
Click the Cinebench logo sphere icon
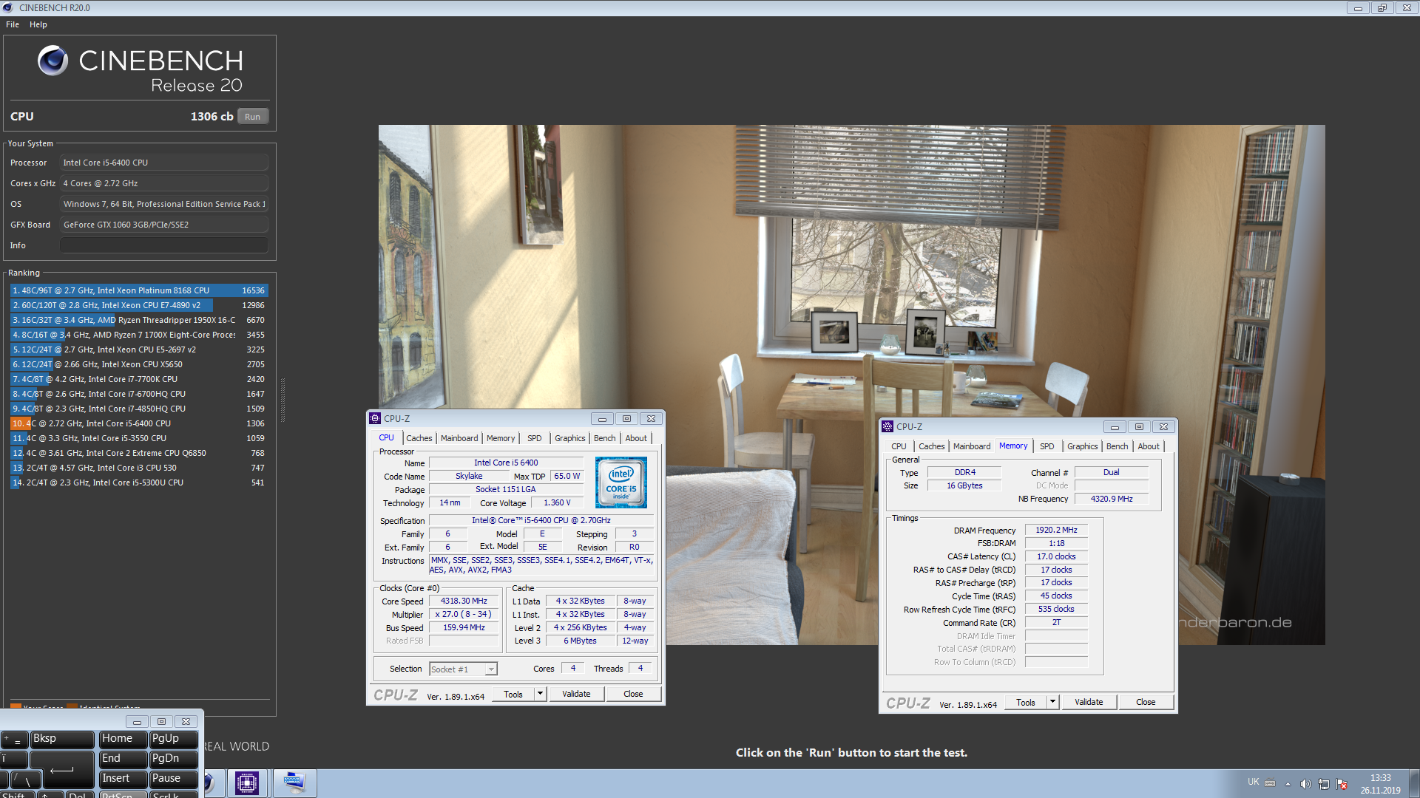click(x=53, y=61)
